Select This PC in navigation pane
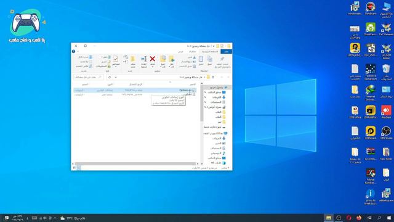Viewport: 394px width, 222px height. [x=215, y=133]
